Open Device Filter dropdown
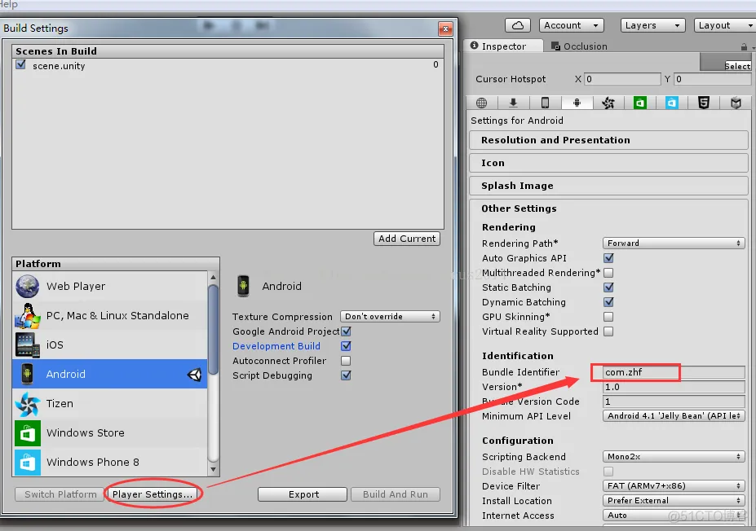 click(674, 485)
